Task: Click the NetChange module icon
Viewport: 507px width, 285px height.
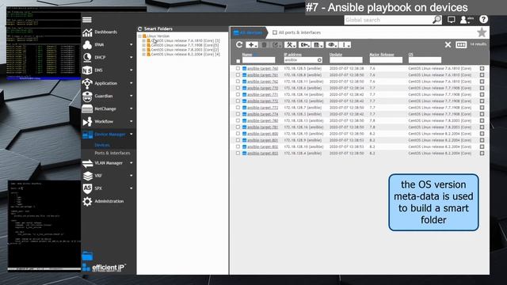Action: [x=87, y=109]
